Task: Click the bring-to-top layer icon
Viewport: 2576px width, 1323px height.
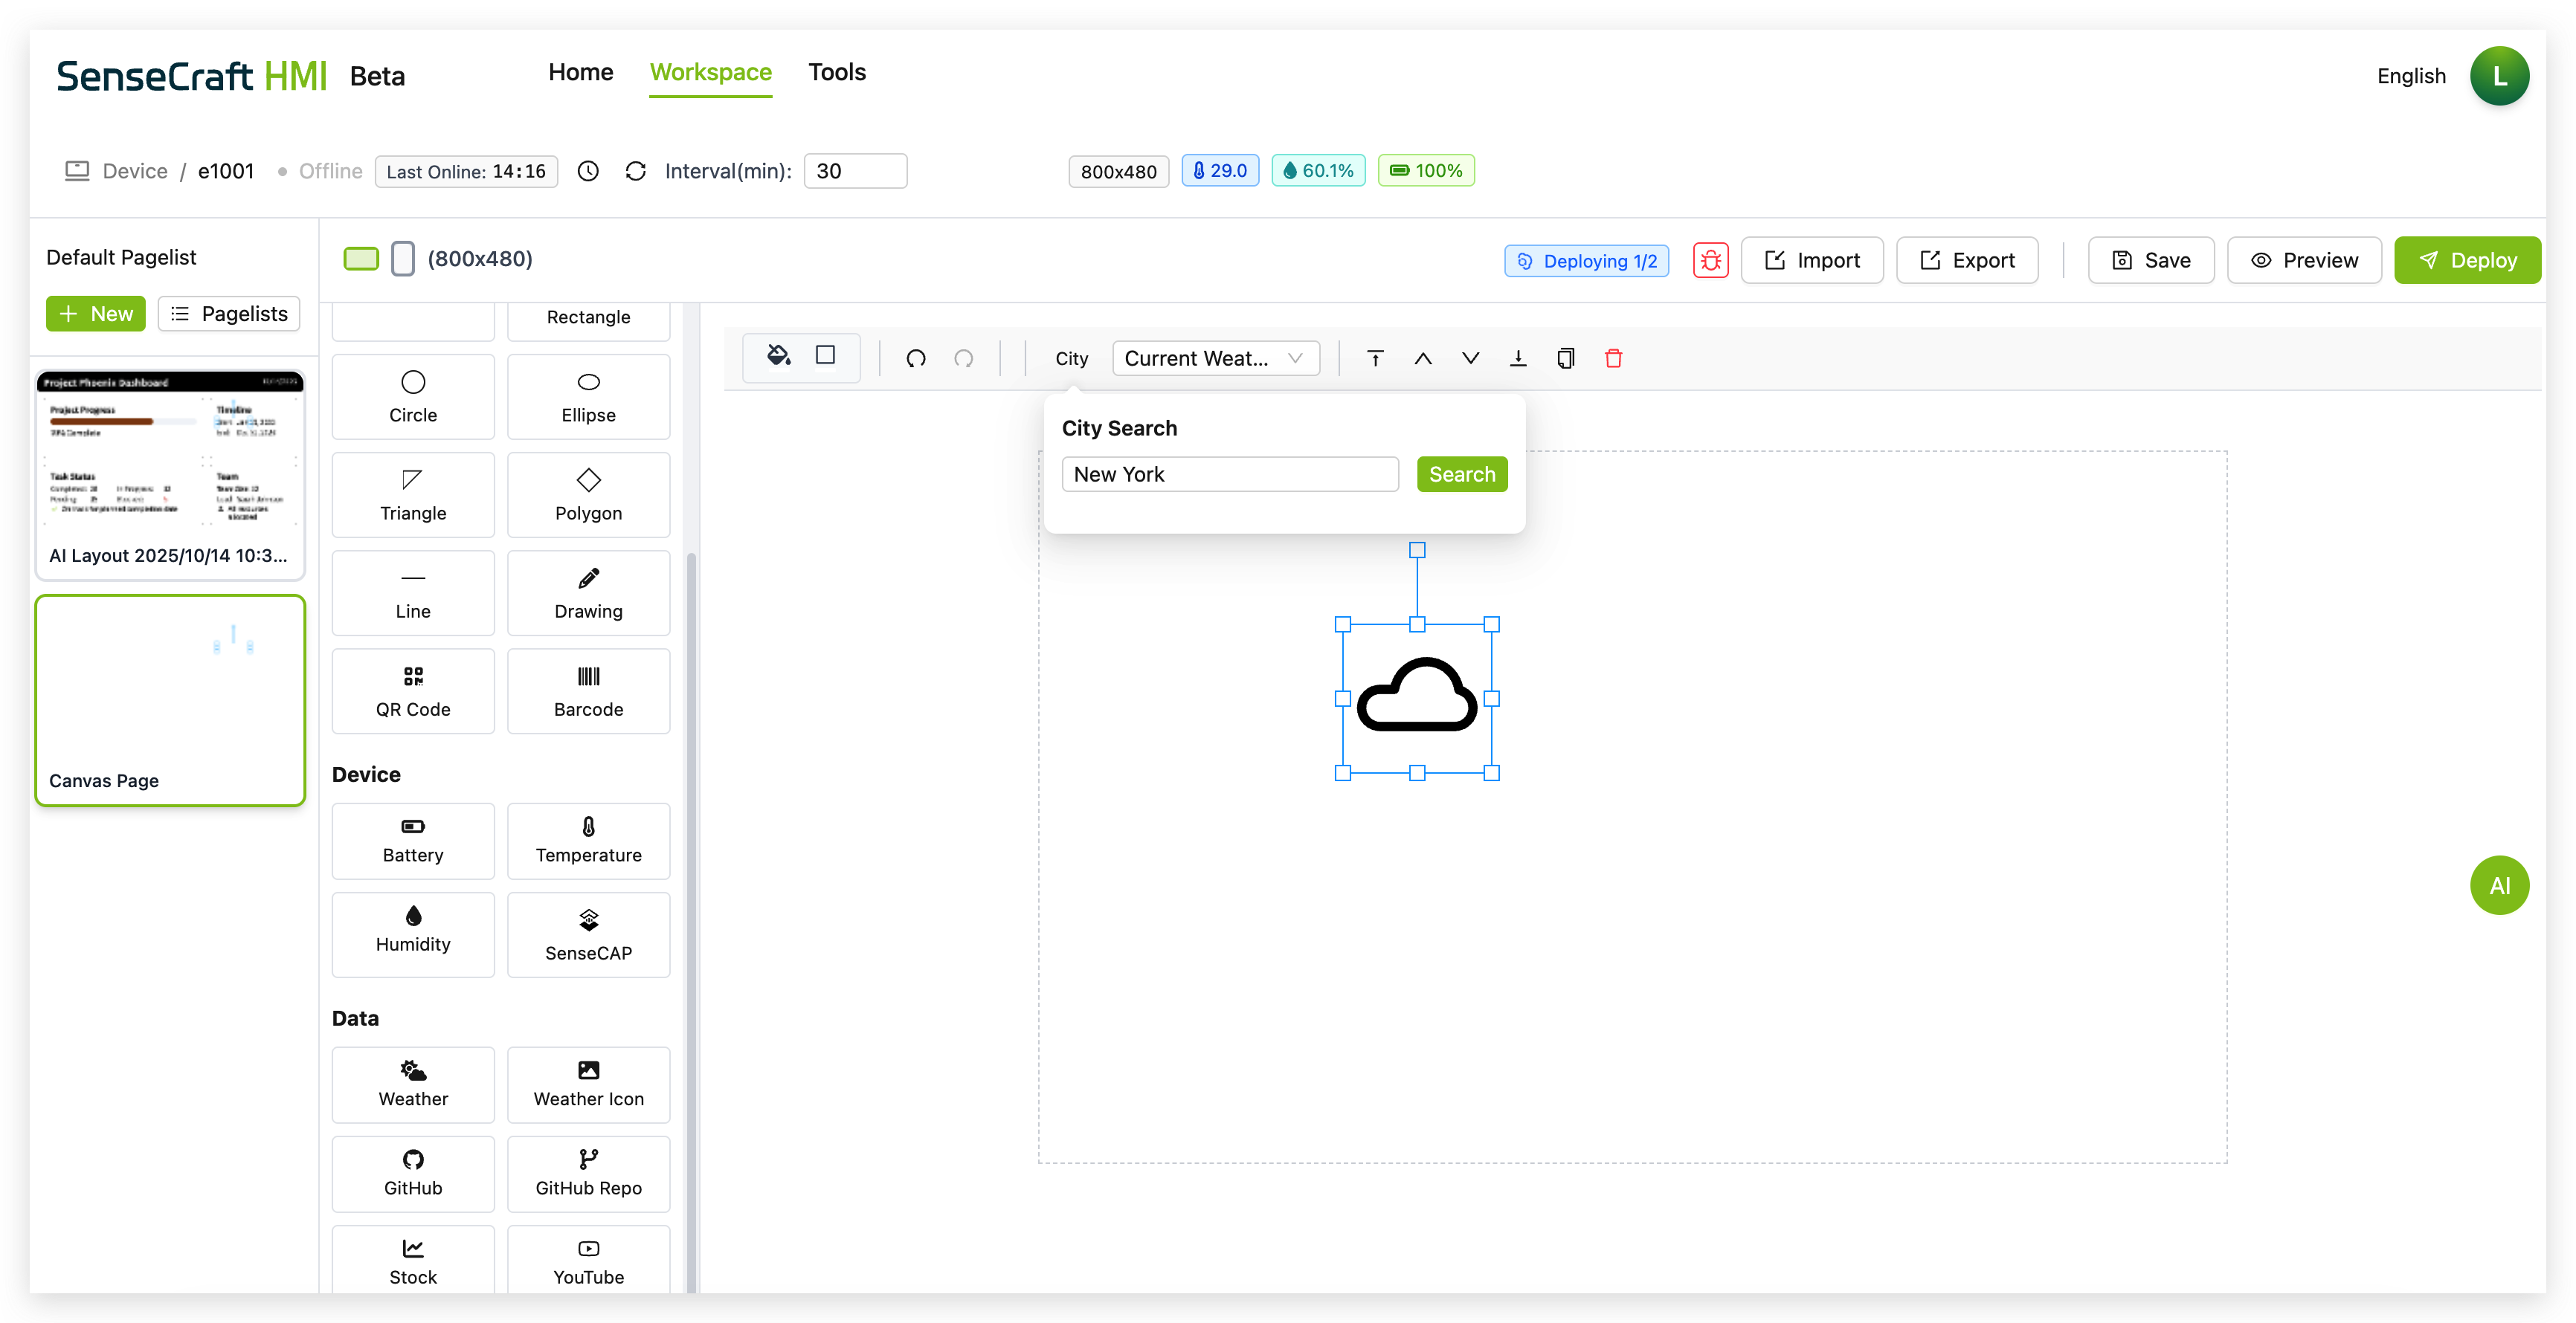Action: point(1375,359)
